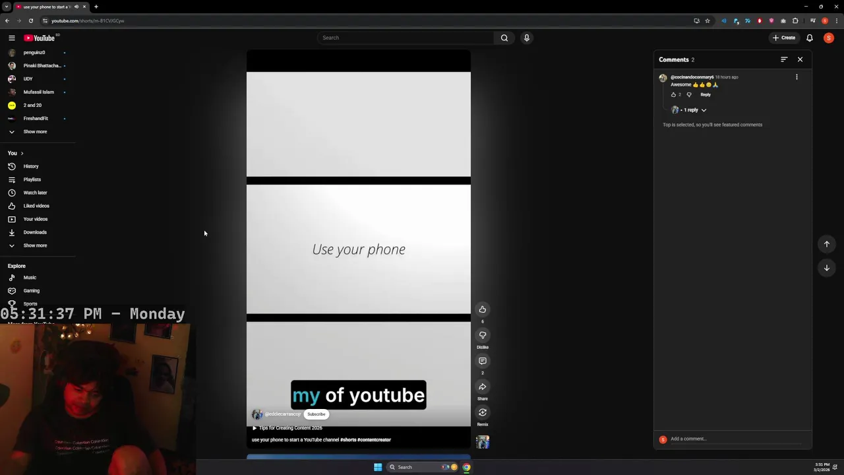Open Tips for Creating Content 2026 playlist

(287, 428)
